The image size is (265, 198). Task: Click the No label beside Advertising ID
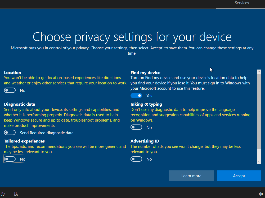(x=149, y=159)
